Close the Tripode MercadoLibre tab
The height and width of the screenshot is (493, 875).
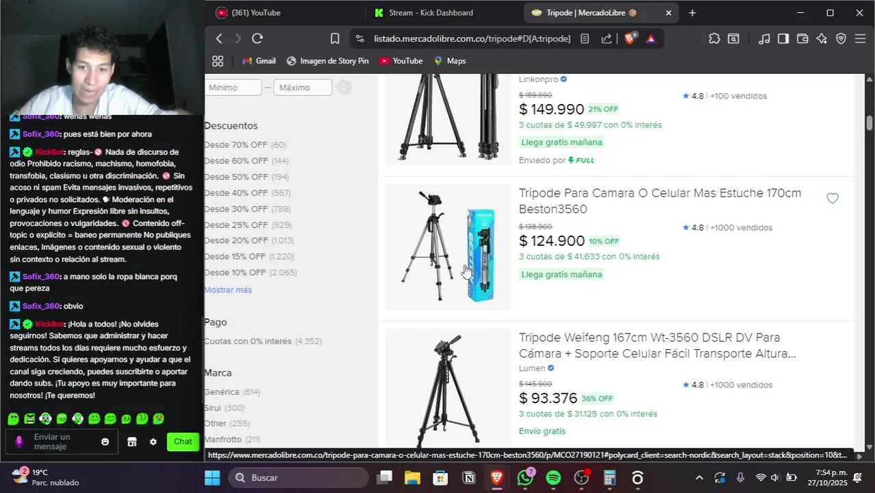669,13
